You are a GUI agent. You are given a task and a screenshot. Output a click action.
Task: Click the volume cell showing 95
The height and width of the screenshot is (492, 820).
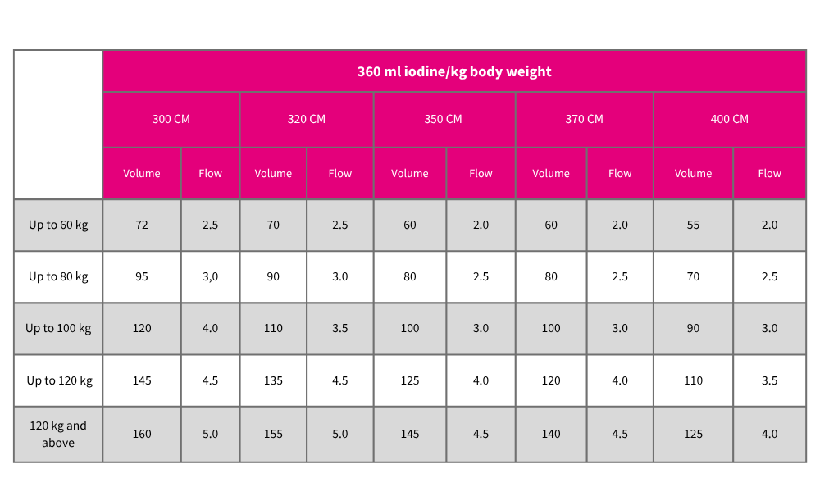click(142, 276)
